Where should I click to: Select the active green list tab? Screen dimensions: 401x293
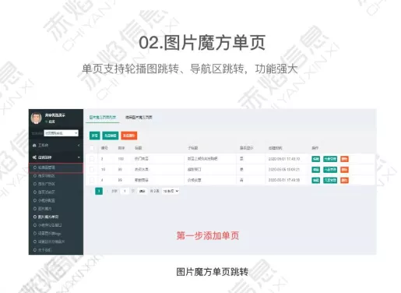103,118
